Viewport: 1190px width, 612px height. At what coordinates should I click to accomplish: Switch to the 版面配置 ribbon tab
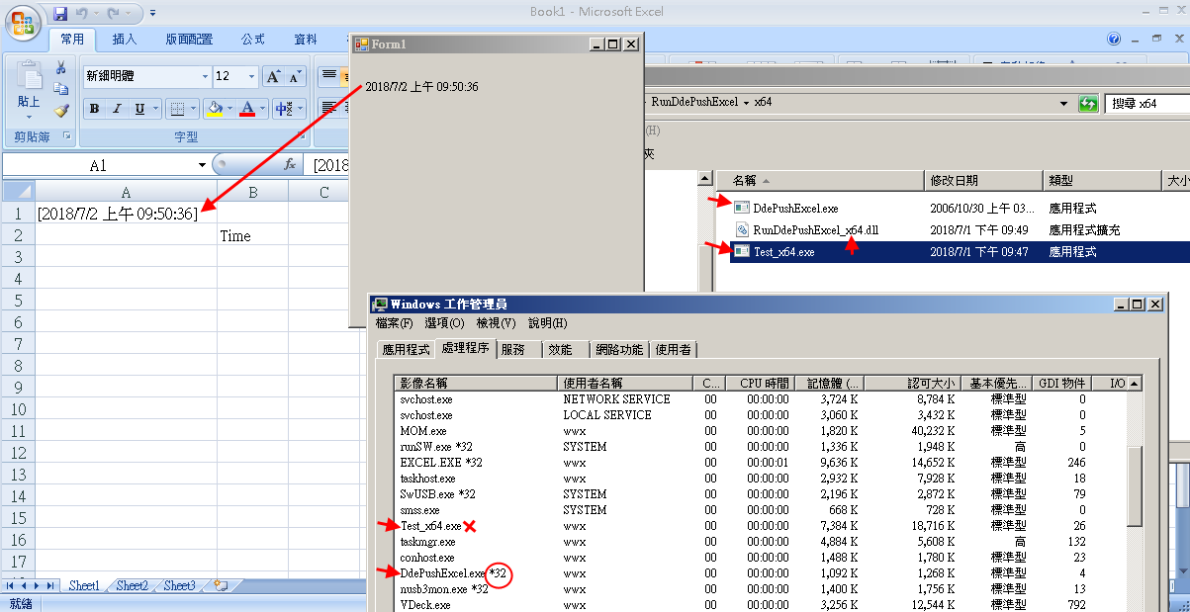coord(189,40)
